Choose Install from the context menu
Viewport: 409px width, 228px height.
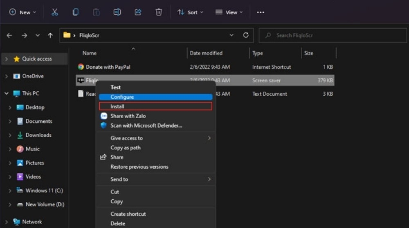(x=156, y=106)
